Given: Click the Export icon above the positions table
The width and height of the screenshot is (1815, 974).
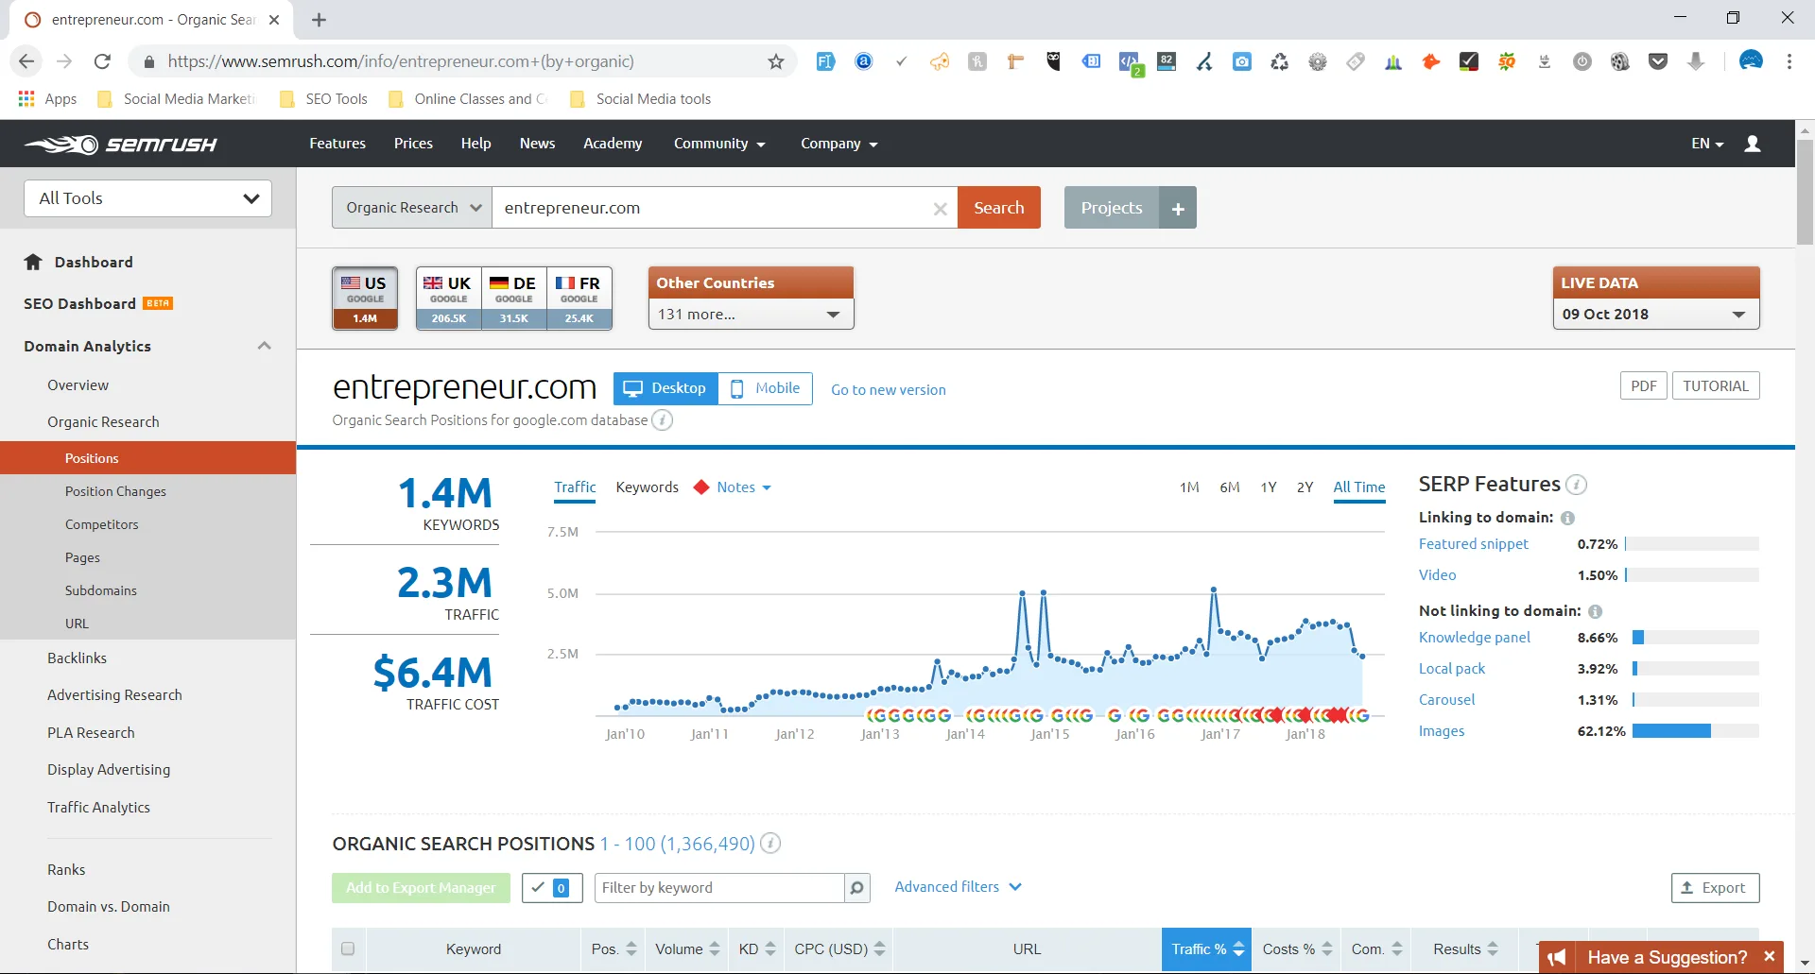Looking at the screenshot, I should tap(1687, 888).
